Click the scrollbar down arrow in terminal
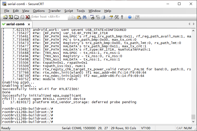This screenshot has width=197, height=131. tap(193, 121)
